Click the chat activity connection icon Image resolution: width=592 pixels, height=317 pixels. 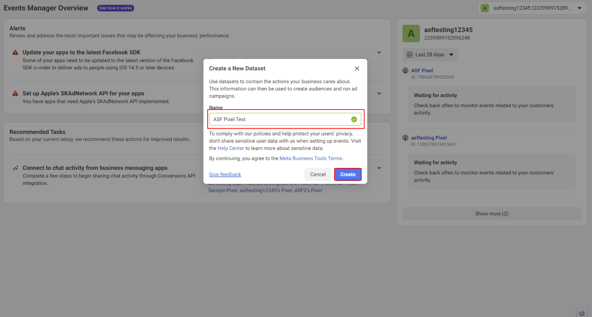pyautogui.click(x=15, y=168)
